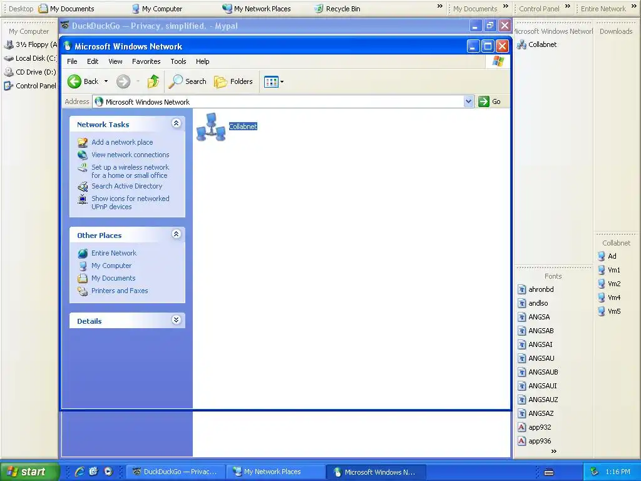Switch to My Network Places taskbar button
Screen dimensions: 641x481
pos(275,472)
